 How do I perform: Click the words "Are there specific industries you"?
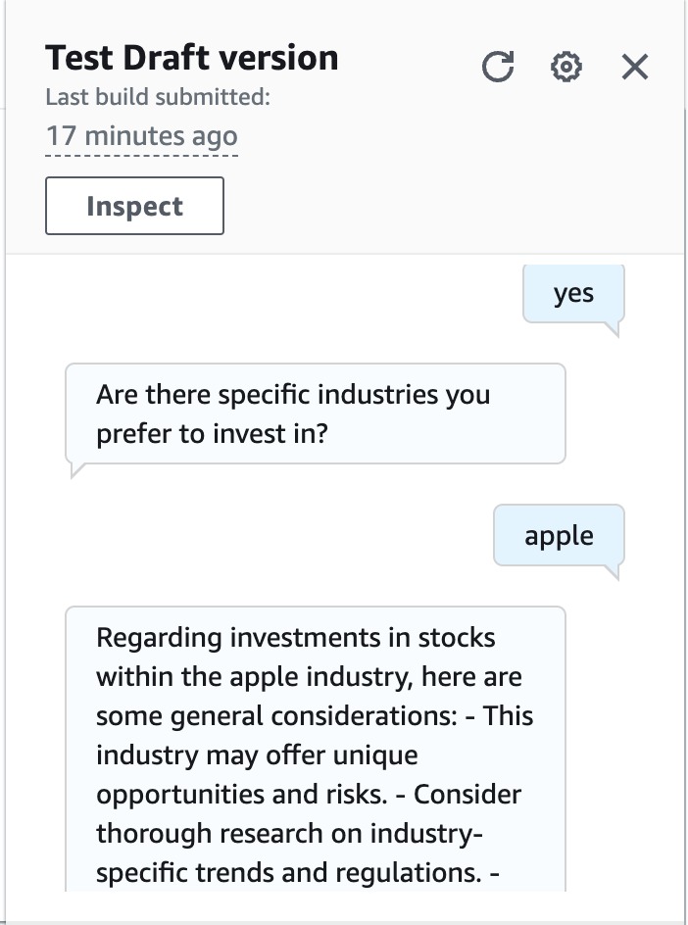click(293, 395)
